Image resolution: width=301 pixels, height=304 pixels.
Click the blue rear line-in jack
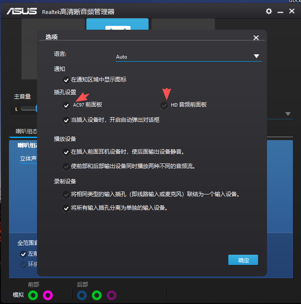(82, 295)
